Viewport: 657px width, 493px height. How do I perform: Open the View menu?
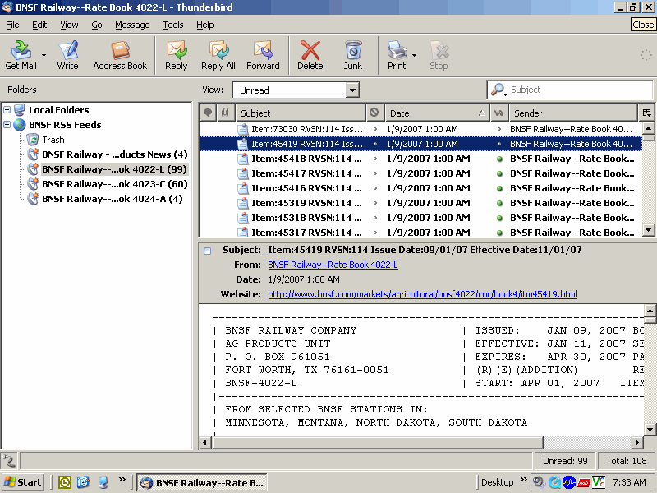tap(69, 25)
